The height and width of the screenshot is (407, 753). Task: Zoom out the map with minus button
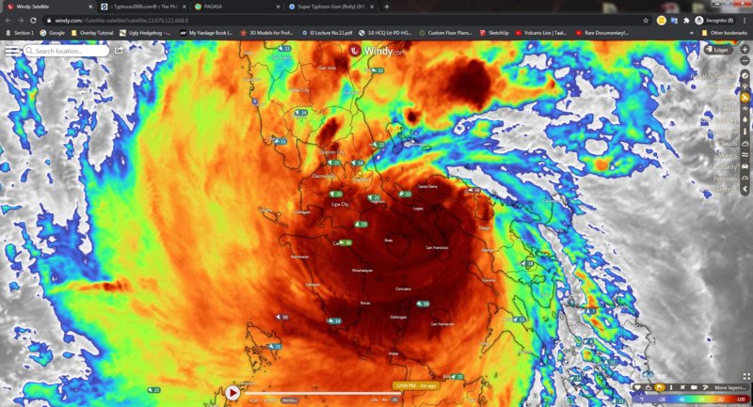point(745,61)
